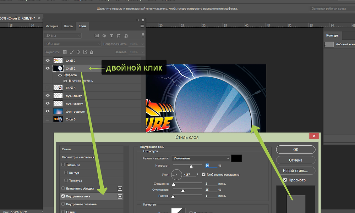Screen dimensions: 355x213
Task: Close the document tab 50% (Слой 2, RGB/8)
Action: pyautogui.click(x=38, y=18)
